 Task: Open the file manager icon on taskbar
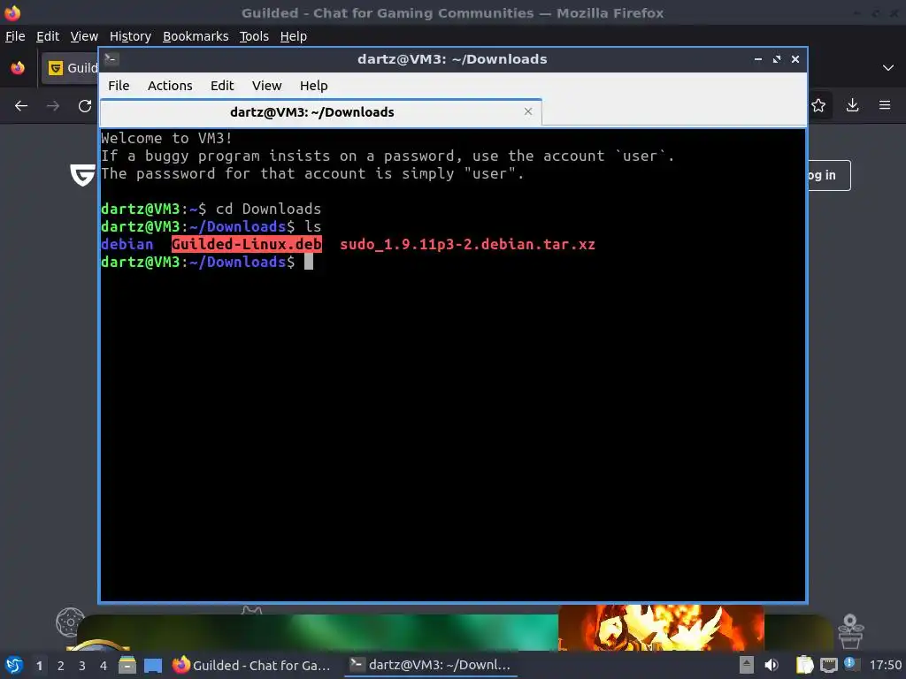[127, 665]
